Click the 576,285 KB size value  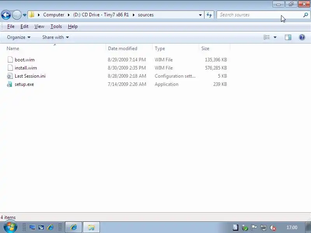(x=216, y=68)
